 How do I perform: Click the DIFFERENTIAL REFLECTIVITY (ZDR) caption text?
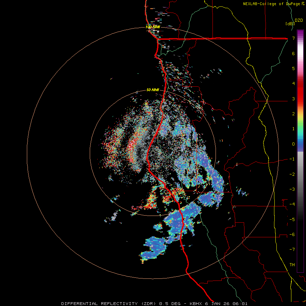(108, 304)
